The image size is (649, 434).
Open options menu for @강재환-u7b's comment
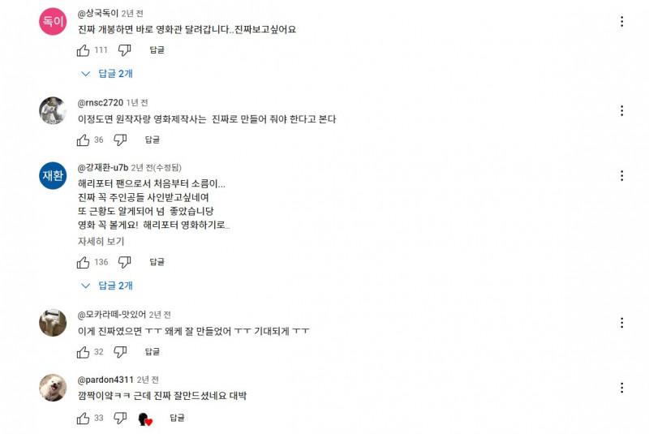tap(621, 176)
